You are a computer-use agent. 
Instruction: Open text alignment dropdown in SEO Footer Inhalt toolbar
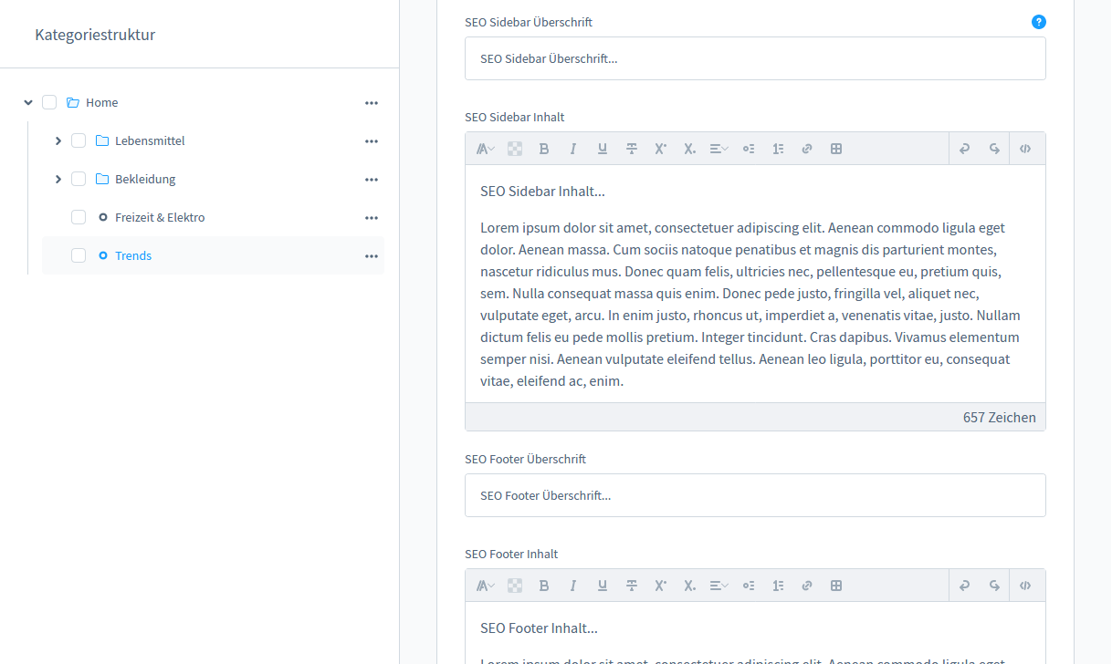tap(719, 586)
